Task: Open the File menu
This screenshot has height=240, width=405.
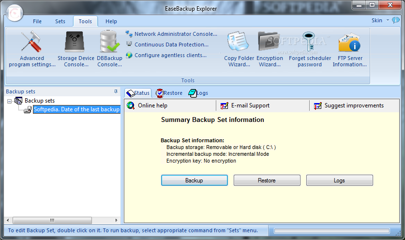Action: (x=37, y=21)
